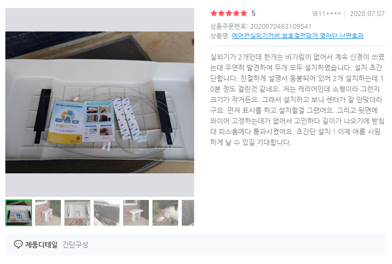This screenshot has width=392, height=264.
Task: Select the green-bordered first review thumbnail
Action: [19, 213]
